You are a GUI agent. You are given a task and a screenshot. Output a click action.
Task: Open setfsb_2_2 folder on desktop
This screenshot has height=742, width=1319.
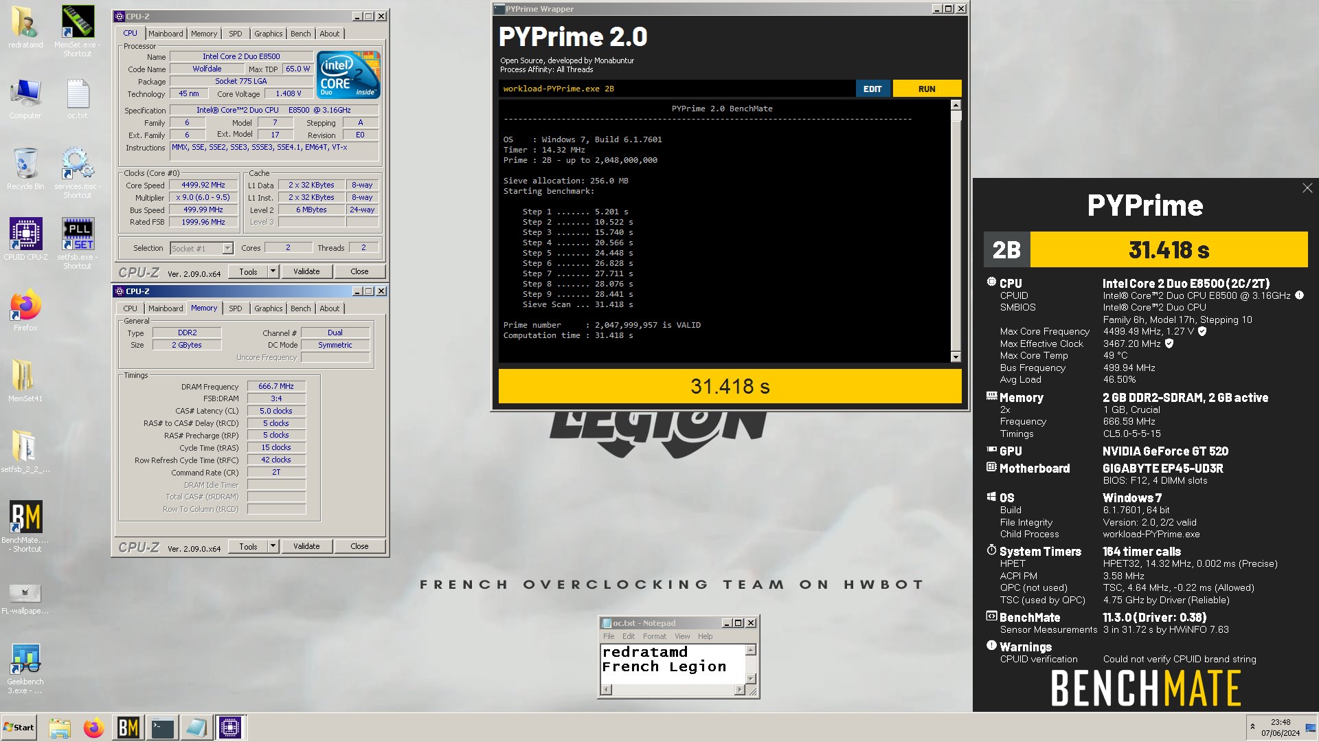[25, 451]
